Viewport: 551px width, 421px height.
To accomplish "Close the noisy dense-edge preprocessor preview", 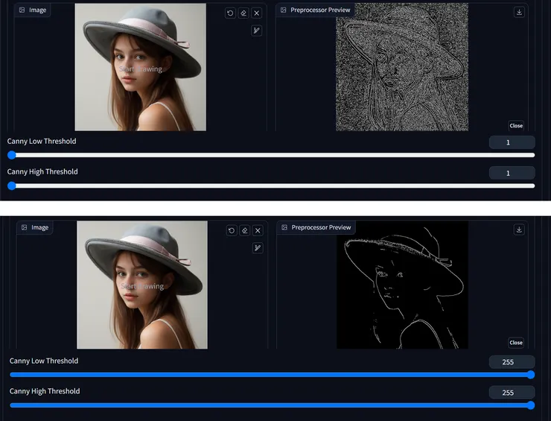I will pos(516,126).
